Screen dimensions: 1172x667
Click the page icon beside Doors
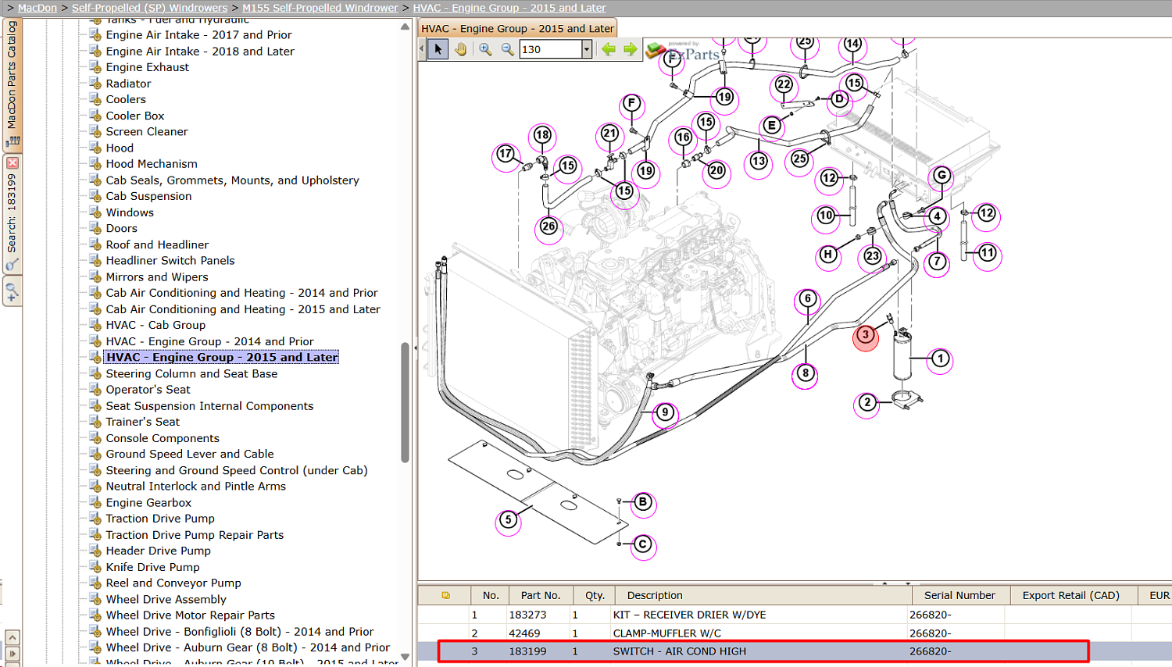click(95, 228)
